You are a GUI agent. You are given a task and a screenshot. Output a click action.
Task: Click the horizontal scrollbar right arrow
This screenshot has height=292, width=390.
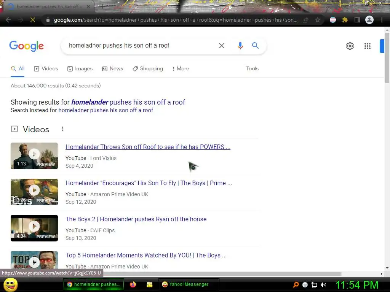pyautogui.click(x=382, y=274)
